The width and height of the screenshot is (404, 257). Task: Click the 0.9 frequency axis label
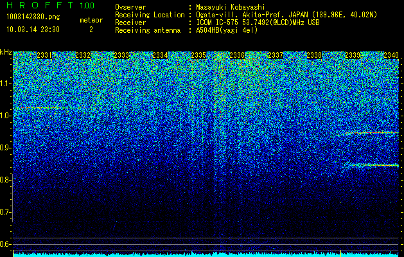click(x=5, y=148)
